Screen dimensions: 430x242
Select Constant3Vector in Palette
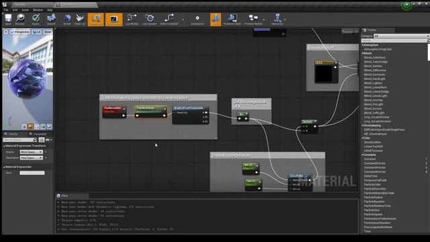(375, 167)
